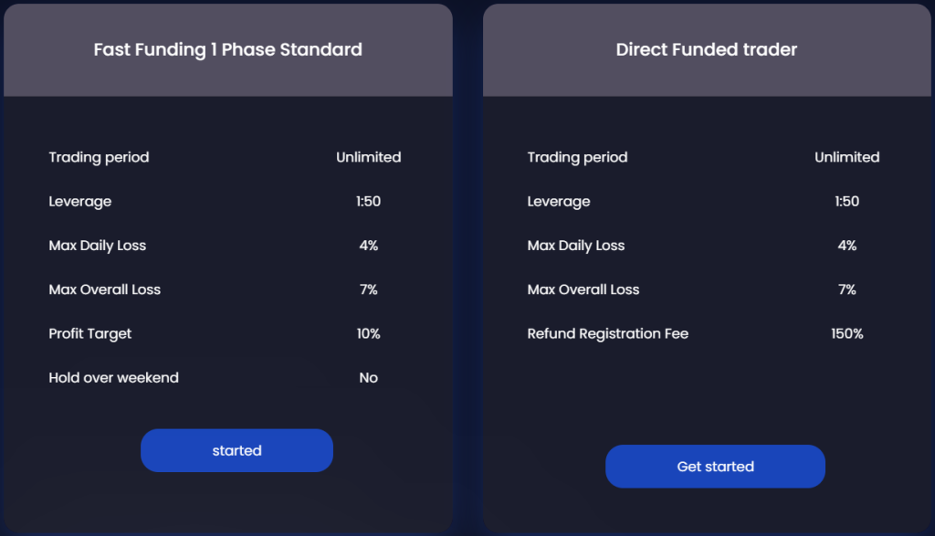Click the 1:50 leverage value on right card
Image resolution: width=935 pixels, height=536 pixels.
click(x=846, y=201)
